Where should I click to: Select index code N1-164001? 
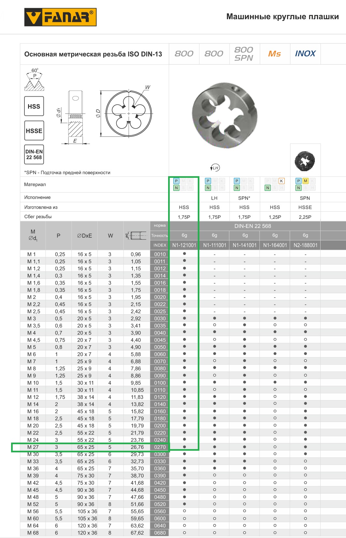tap(275, 245)
